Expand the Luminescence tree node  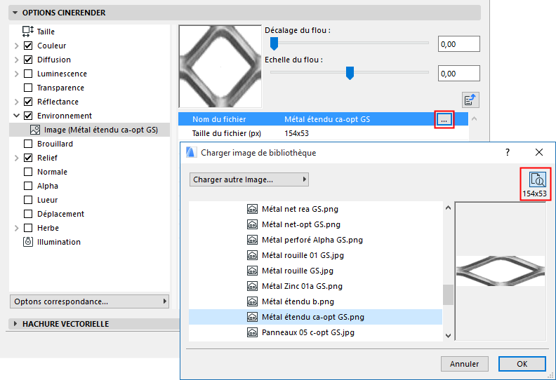point(16,74)
